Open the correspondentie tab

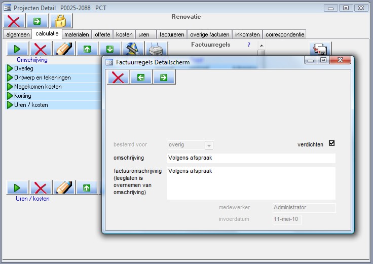click(x=284, y=34)
